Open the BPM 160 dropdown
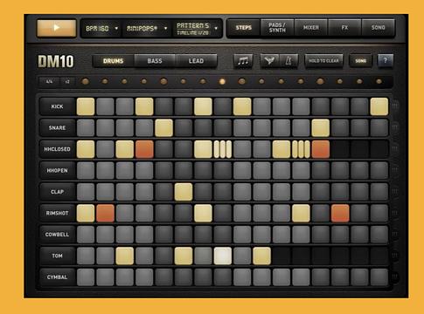 pyautogui.click(x=101, y=28)
